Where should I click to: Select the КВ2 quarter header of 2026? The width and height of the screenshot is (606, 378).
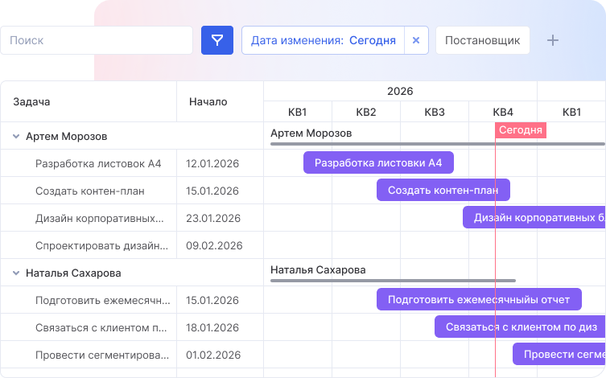366,112
